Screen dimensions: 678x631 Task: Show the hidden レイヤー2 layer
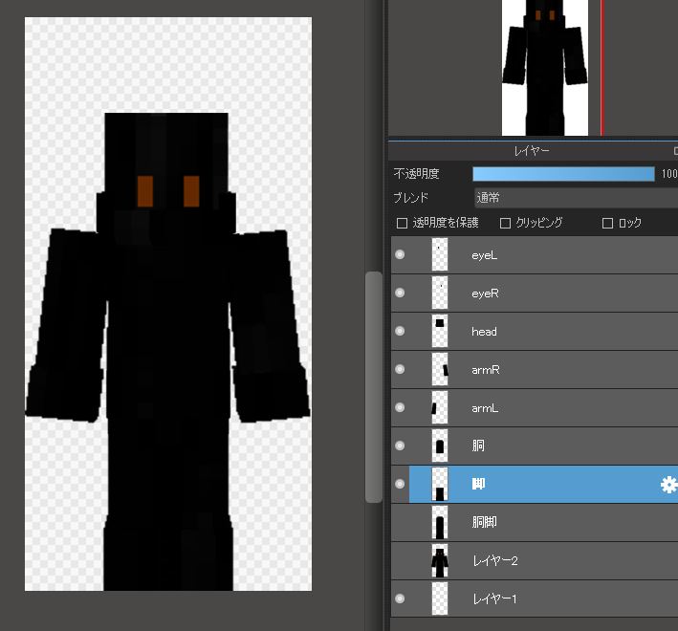coord(400,561)
